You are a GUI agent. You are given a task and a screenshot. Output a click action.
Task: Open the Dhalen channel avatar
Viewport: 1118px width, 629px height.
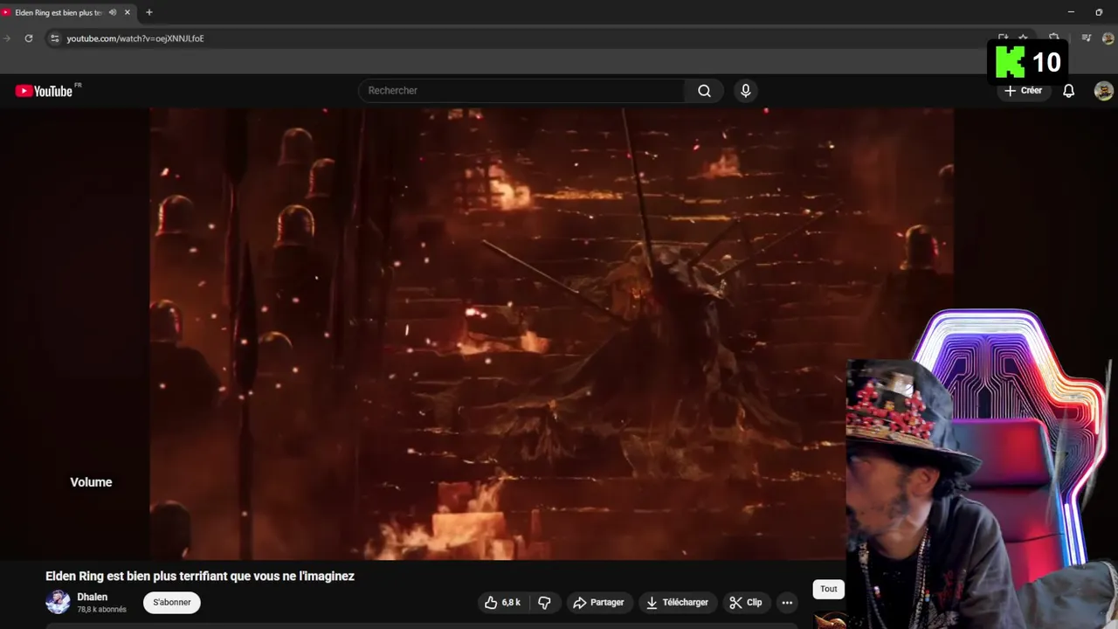pyautogui.click(x=58, y=602)
